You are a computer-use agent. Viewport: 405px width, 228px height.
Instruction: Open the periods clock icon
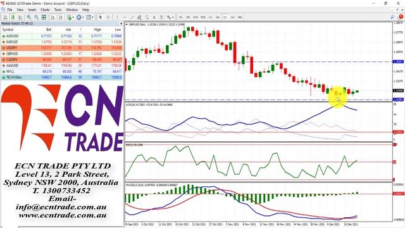(78, 17)
